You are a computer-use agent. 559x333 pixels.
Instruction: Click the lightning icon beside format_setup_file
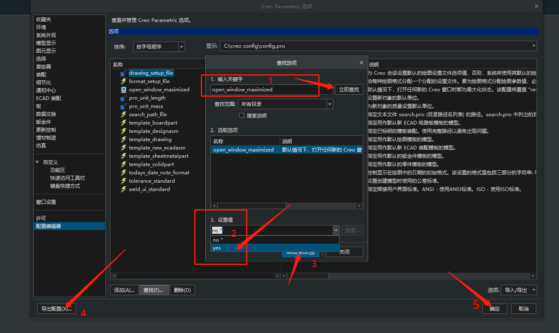click(x=123, y=81)
